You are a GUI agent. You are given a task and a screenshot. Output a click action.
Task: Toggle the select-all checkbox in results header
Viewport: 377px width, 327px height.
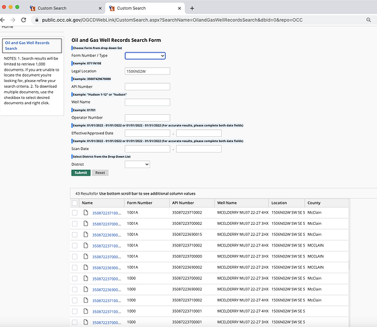click(x=75, y=203)
